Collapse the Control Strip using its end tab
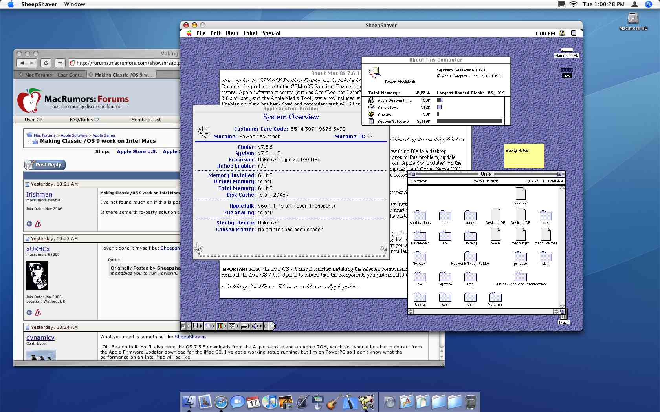The width and height of the screenshot is (660, 412). [x=273, y=326]
